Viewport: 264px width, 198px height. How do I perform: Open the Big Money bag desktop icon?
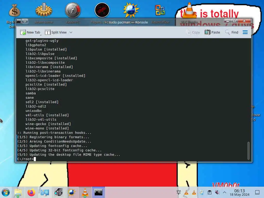click(x=14, y=10)
